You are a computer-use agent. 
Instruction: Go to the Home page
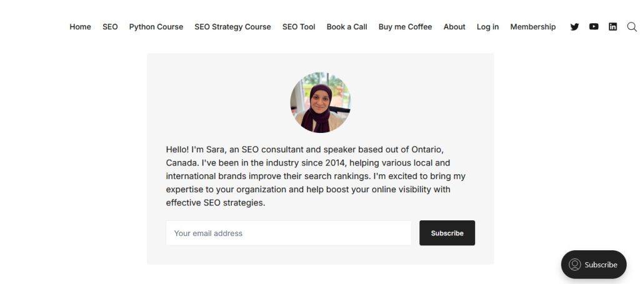pos(80,27)
